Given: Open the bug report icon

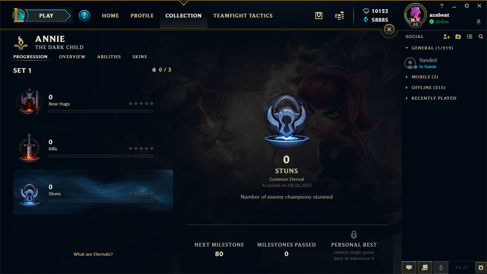Looking at the screenshot, I should click(x=481, y=268).
